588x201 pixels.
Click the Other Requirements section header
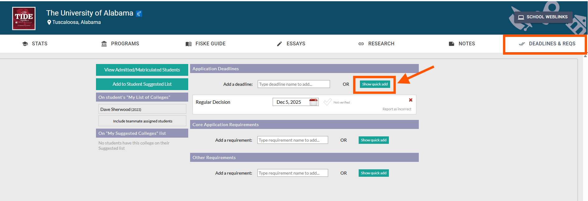click(304, 158)
